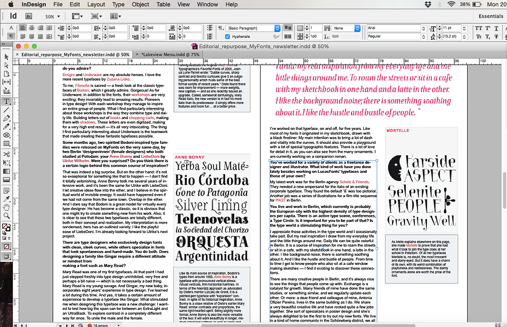Select the Pencil tool
Screen dimensions: 507x327
6,127
